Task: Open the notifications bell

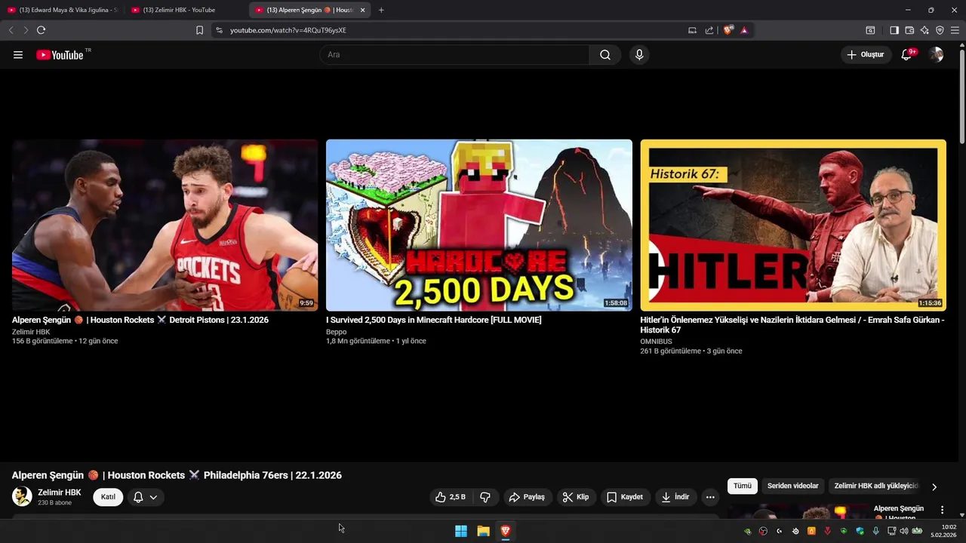Action: [906, 55]
